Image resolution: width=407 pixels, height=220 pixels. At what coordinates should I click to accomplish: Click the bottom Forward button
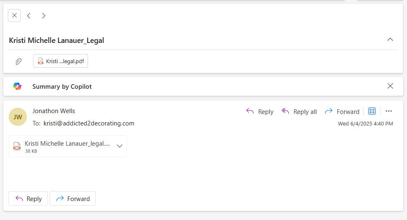[73, 199]
